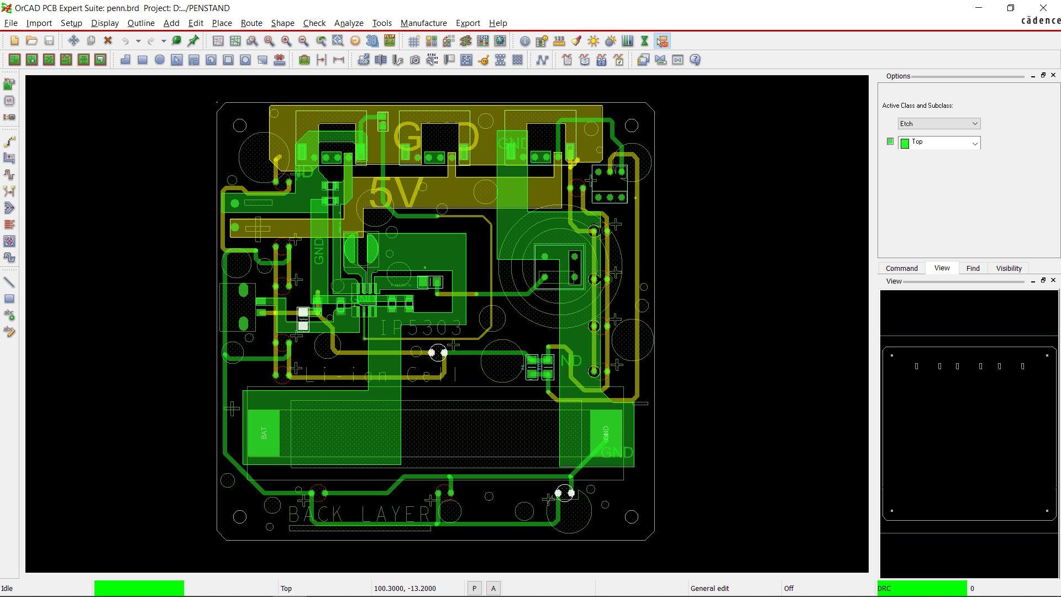Switch to the Visibility tab
This screenshot has height=597, width=1061.
point(1009,268)
